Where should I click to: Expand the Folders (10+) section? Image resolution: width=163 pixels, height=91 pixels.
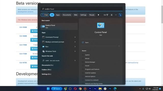[46, 70]
